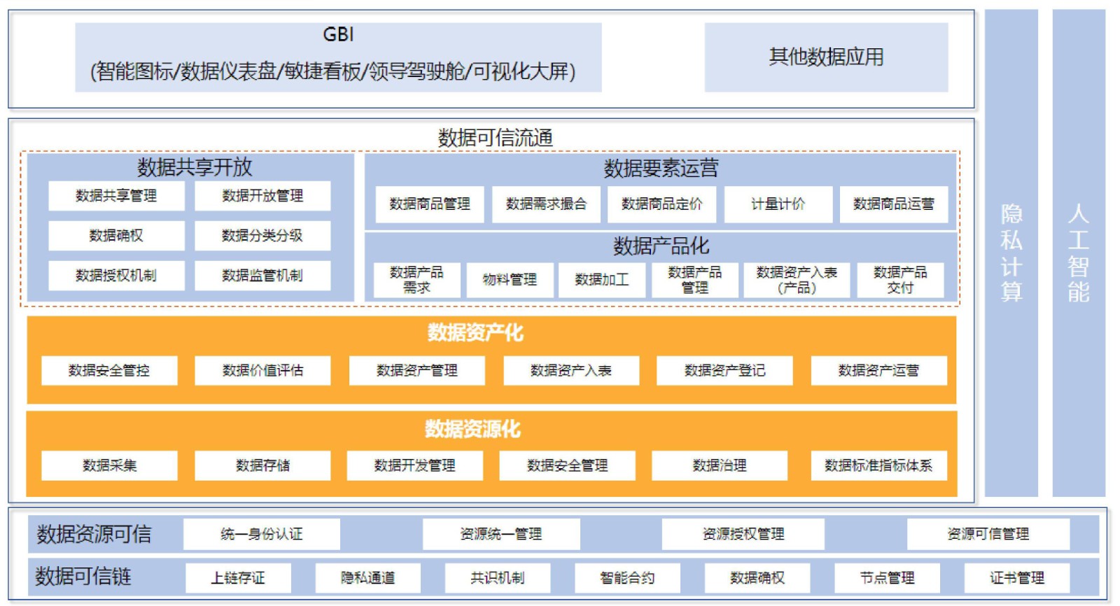Open the 数据开放管理 box

tap(262, 196)
